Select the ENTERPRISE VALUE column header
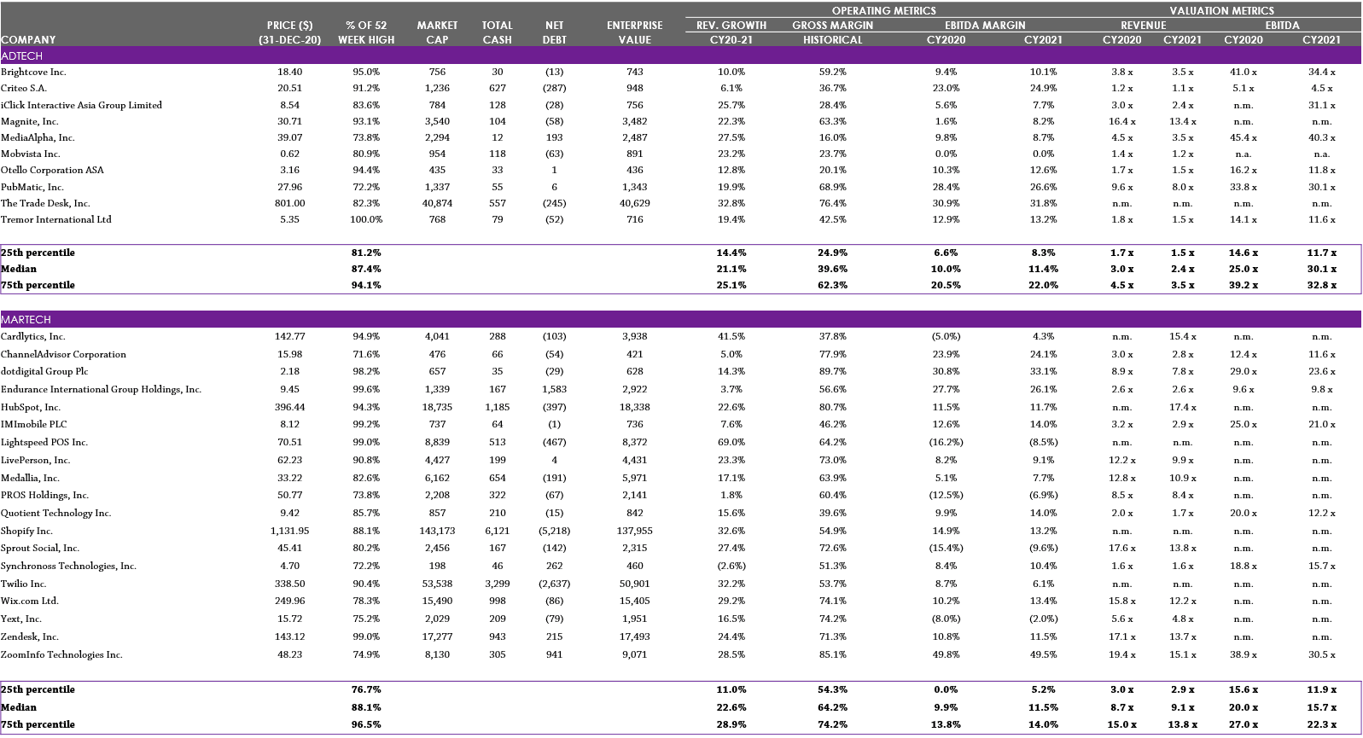Screen dimensions: 1363x738 (x=635, y=32)
